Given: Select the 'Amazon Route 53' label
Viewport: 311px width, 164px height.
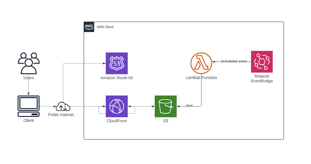Looking at the screenshot, I should pyautogui.click(x=117, y=78).
